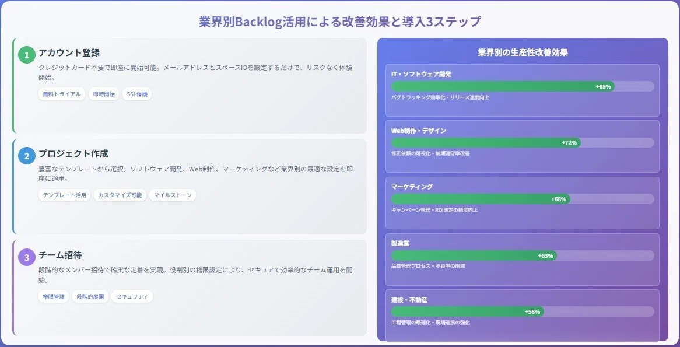Screen dimensions: 680x347
Task: Click the アカウント登録 heading
Action: click(x=69, y=53)
